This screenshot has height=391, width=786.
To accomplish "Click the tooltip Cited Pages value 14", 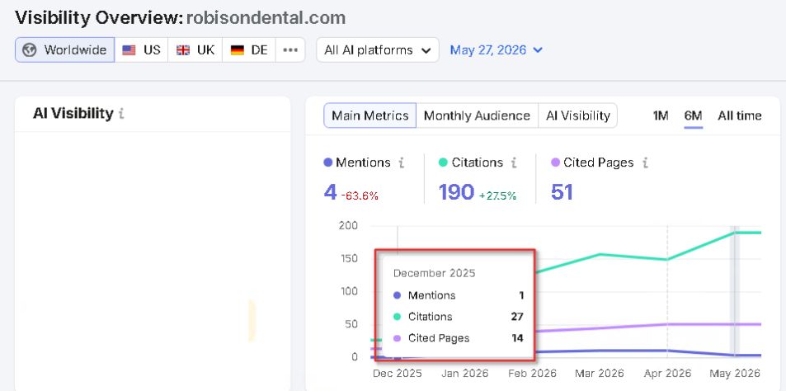I will pos(517,338).
